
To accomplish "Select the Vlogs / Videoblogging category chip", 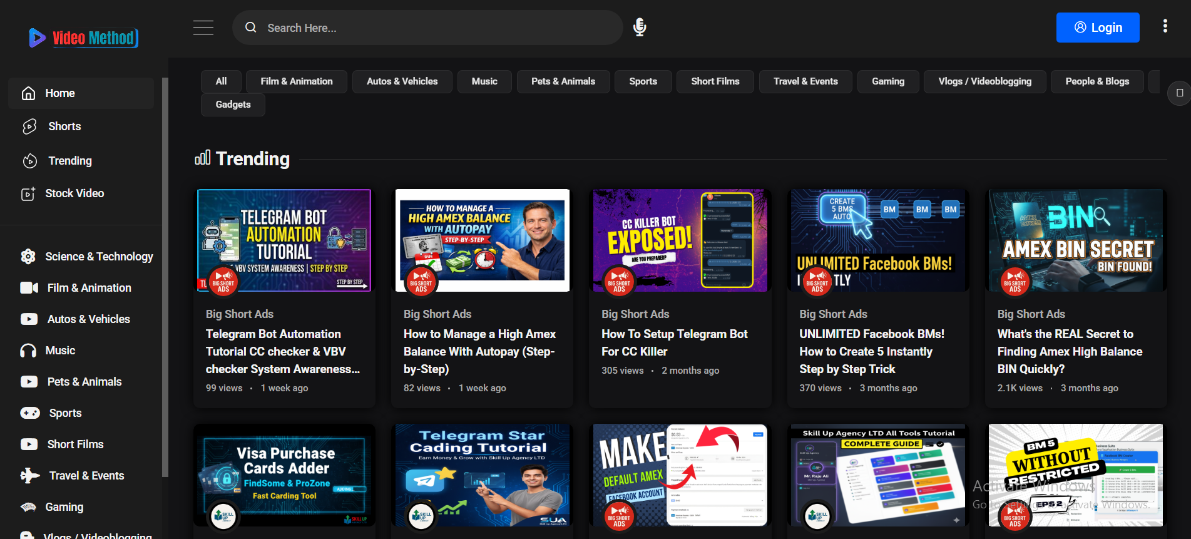I will [x=985, y=81].
